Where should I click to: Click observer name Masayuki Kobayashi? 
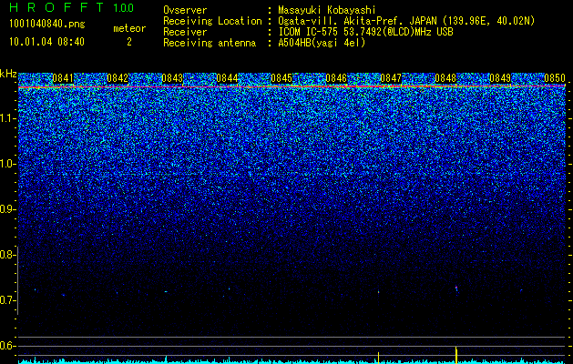[327, 10]
